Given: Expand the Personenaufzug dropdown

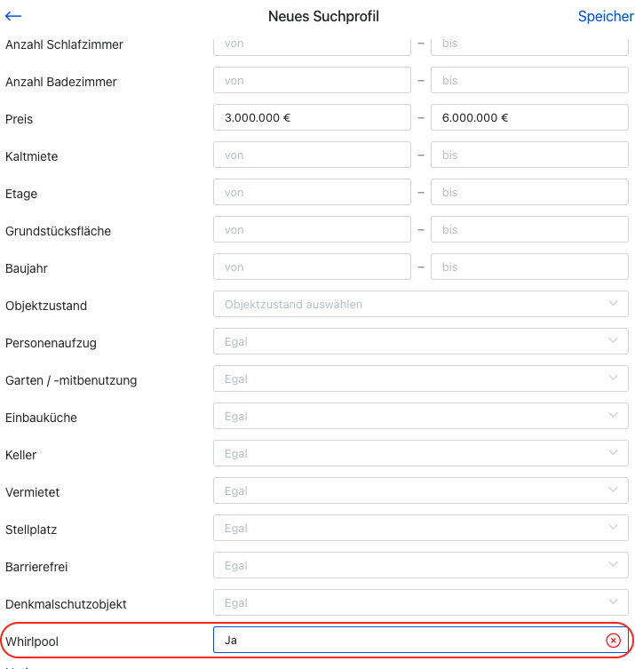Looking at the screenshot, I should (x=420, y=341).
